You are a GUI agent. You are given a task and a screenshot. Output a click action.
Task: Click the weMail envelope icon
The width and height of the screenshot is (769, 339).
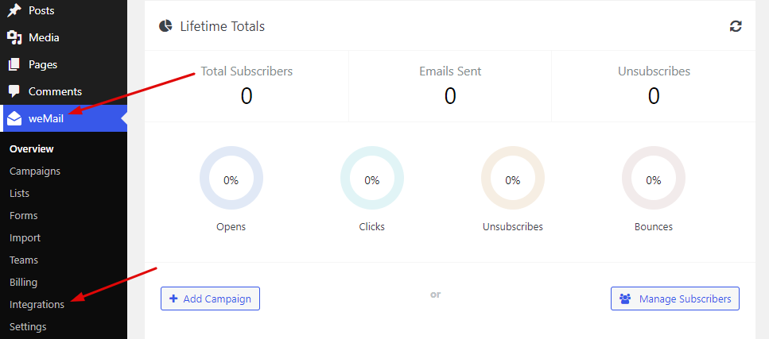(15, 118)
